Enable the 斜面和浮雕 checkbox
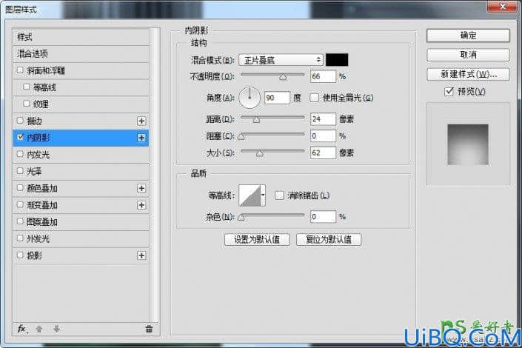 point(20,70)
